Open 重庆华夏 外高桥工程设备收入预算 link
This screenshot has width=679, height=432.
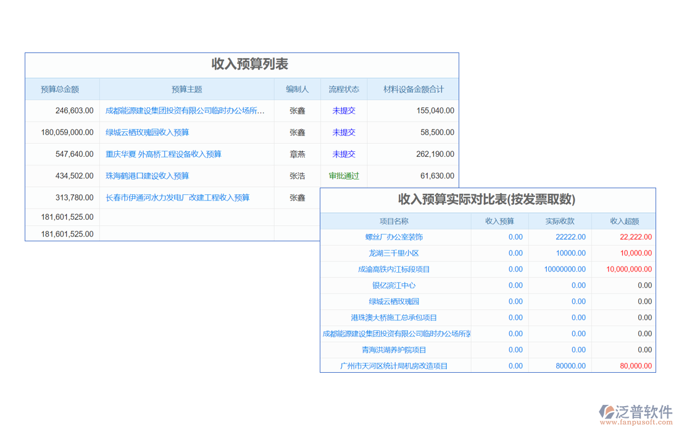point(164,154)
